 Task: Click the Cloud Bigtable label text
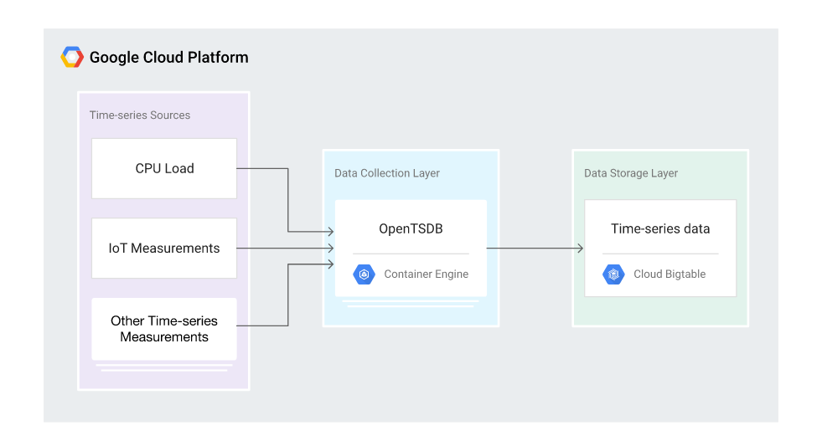click(669, 274)
